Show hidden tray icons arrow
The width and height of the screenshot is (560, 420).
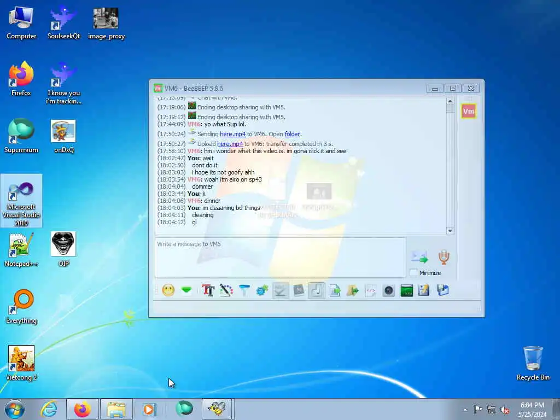tap(465, 410)
